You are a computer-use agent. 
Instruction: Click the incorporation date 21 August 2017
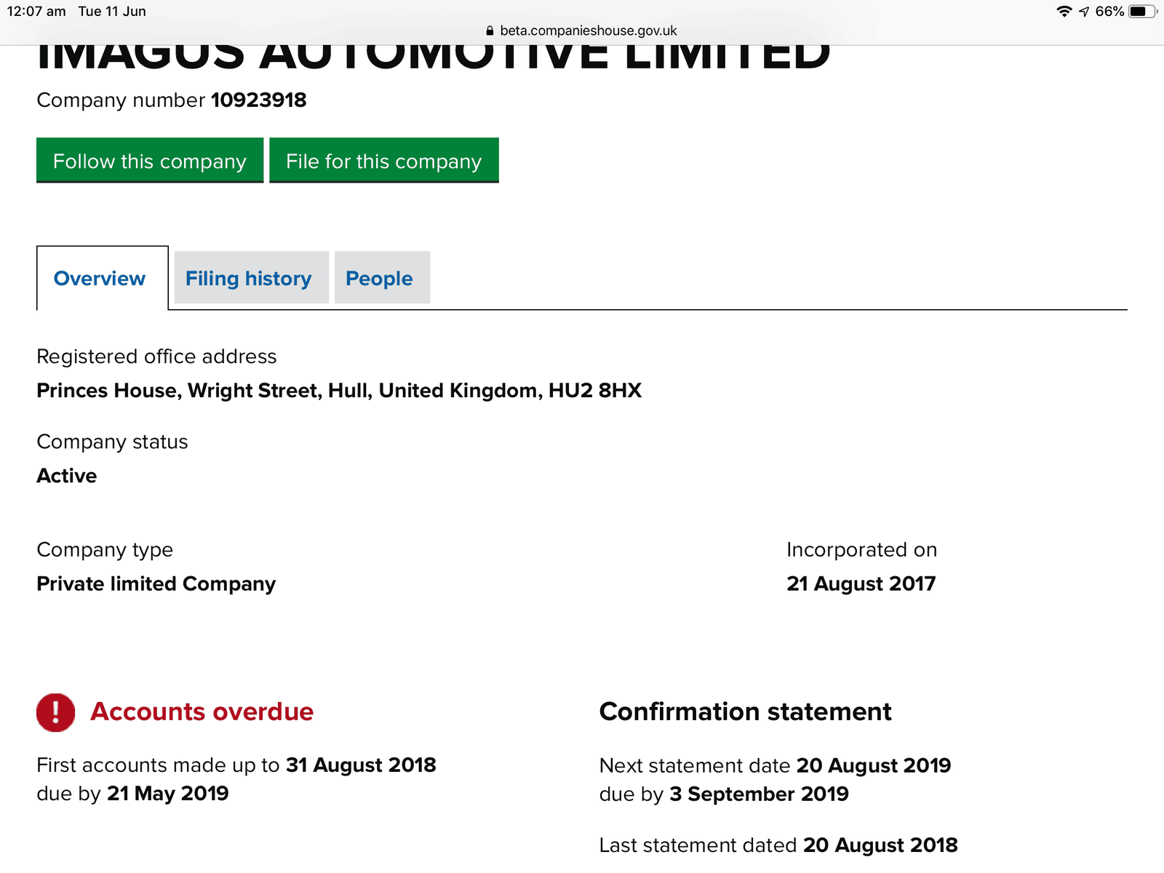point(861,583)
